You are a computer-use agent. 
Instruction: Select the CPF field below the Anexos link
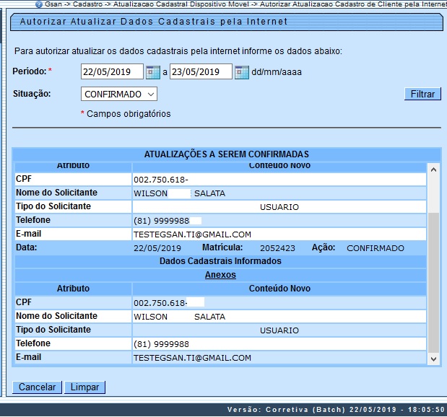pyautogui.click(x=279, y=303)
